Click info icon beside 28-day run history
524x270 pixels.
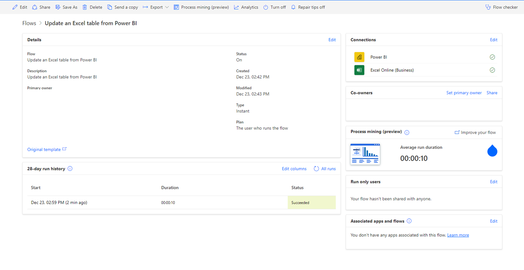tap(70, 169)
